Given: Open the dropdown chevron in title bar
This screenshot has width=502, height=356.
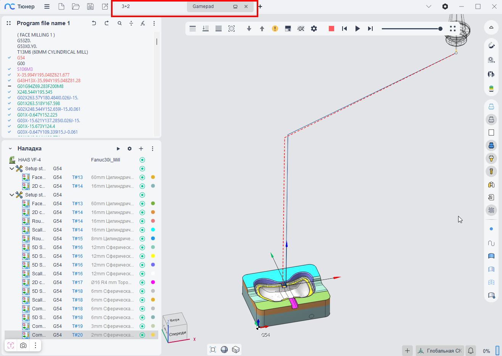Looking at the screenshot, I should click(x=429, y=6).
